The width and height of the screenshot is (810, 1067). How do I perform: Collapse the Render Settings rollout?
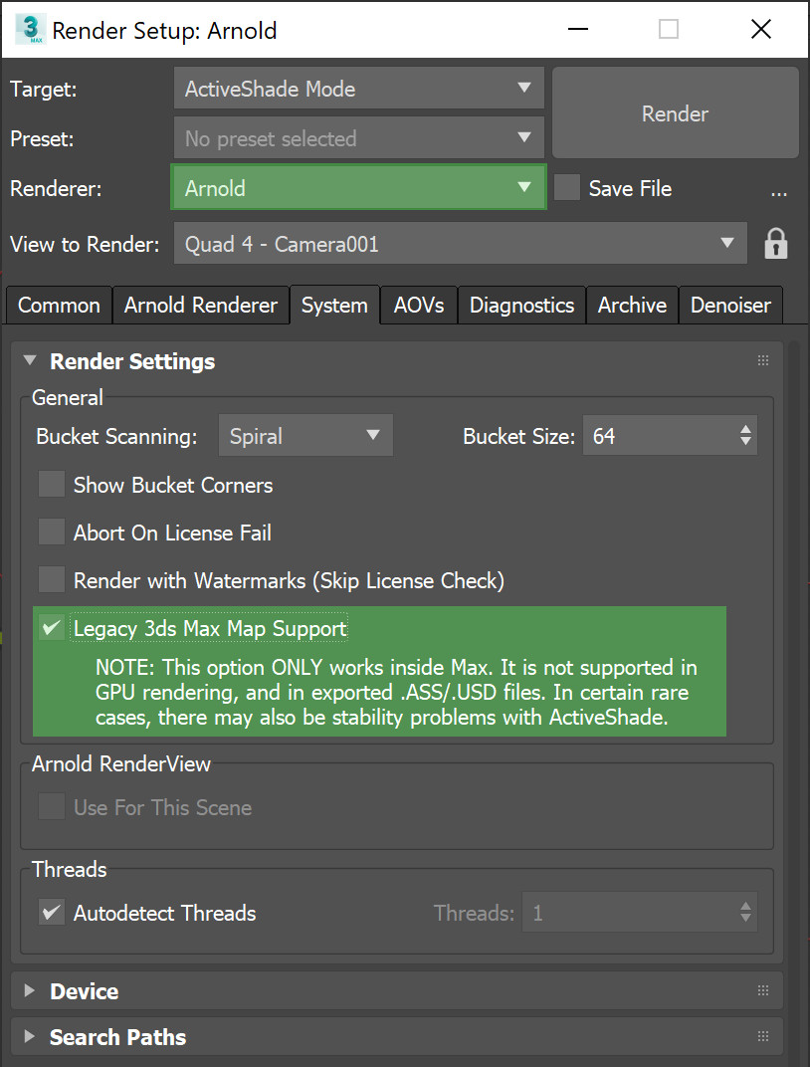tap(30, 360)
